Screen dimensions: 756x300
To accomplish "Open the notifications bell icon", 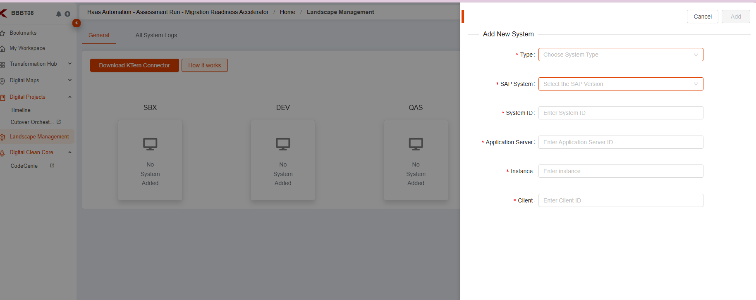I will pos(59,14).
